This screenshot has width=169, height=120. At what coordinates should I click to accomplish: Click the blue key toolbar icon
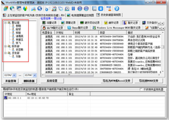click(x=40, y=9)
